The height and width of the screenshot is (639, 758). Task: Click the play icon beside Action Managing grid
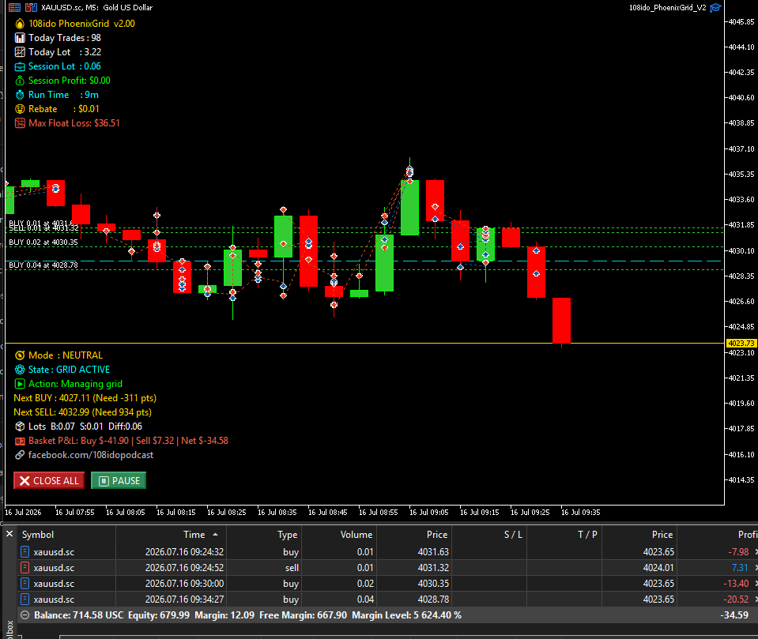[x=20, y=384]
